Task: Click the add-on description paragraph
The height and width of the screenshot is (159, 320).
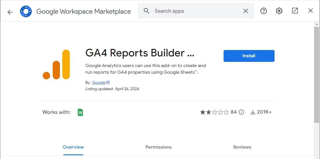Action: (x=145, y=69)
